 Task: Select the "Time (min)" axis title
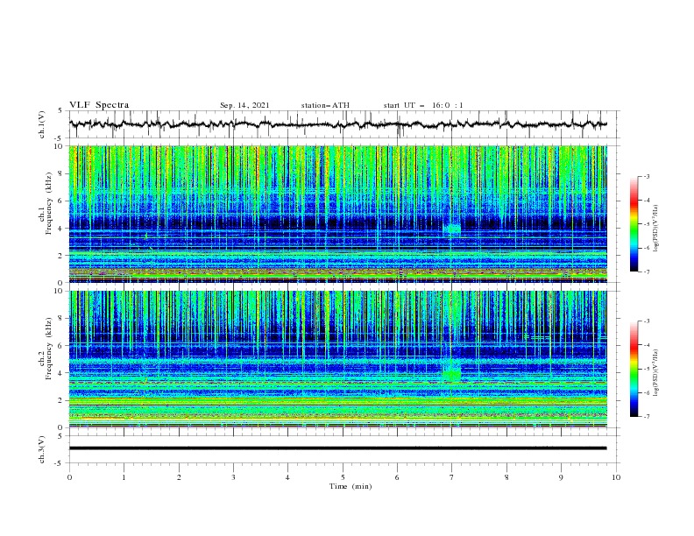351,486
